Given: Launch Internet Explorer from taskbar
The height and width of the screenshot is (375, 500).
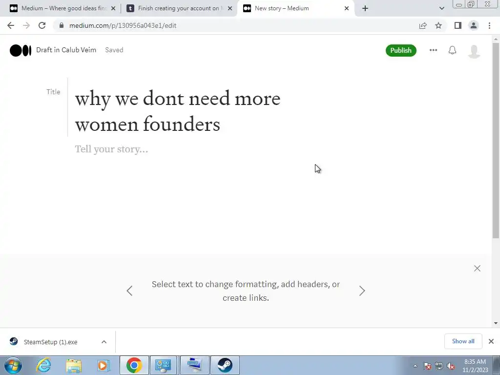Looking at the screenshot, I should (x=43, y=365).
